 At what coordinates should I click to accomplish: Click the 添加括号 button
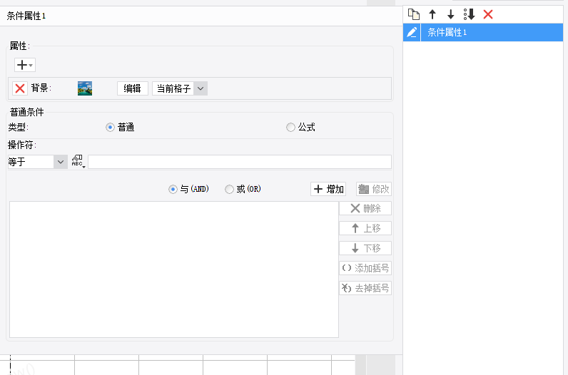(x=365, y=268)
